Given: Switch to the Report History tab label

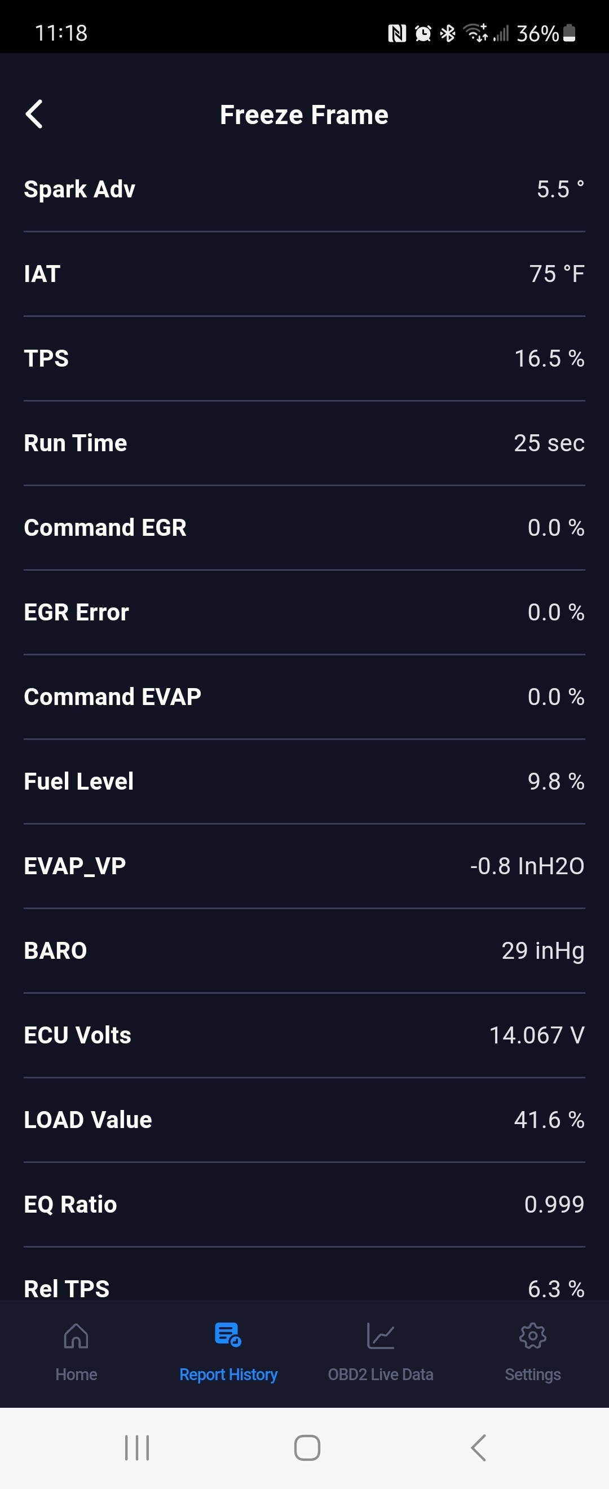Looking at the screenshot, I should (228, 1375).
